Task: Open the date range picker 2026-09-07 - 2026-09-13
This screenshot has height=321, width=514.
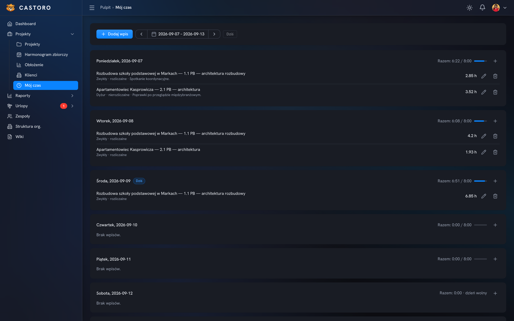Action: tap(178, 34)
